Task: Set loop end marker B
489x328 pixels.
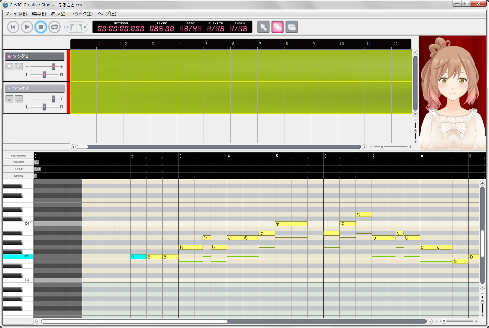Action: coord(82,27)
